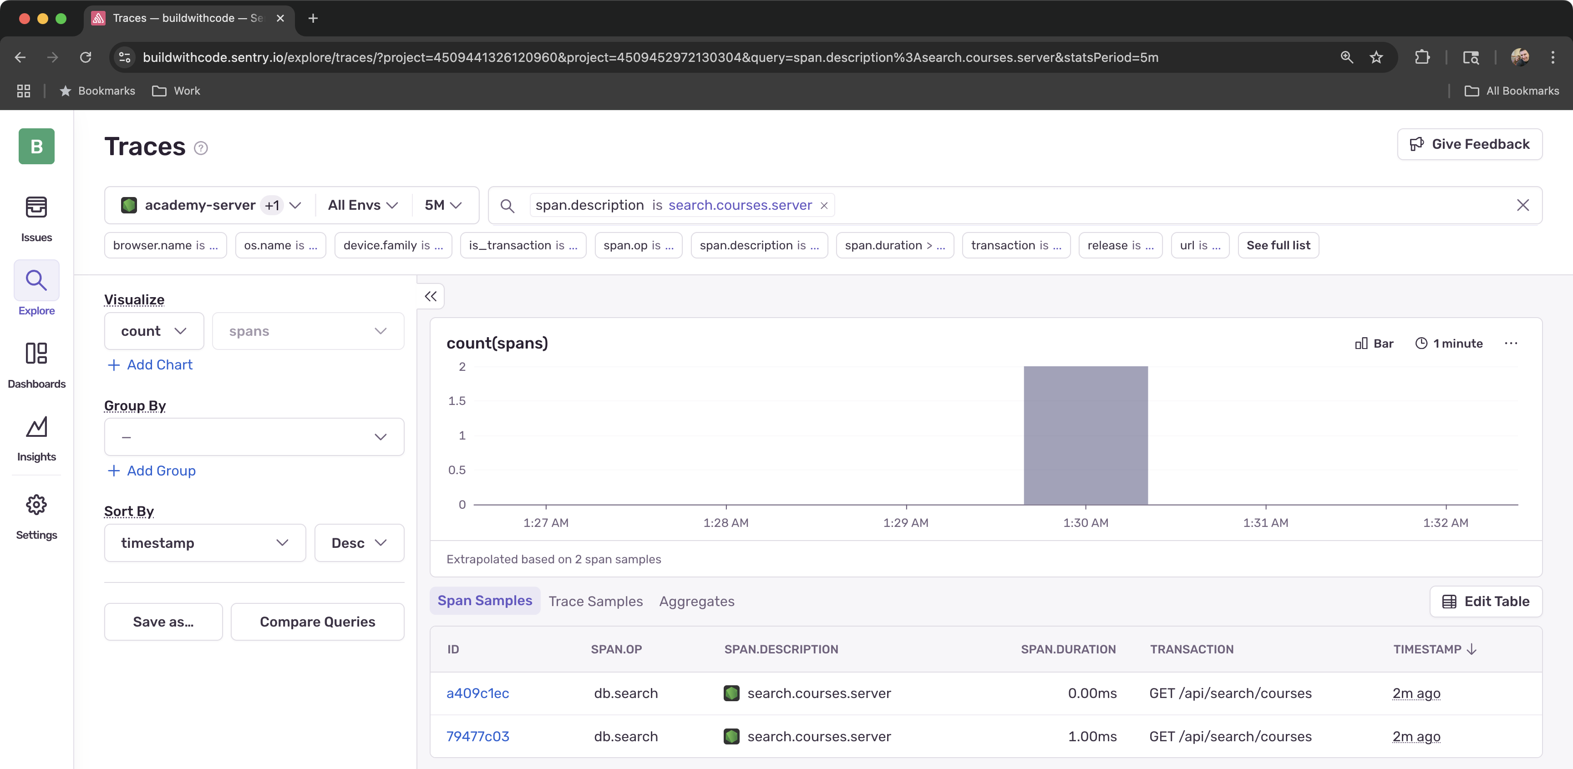This screenshot has height=769, width=1573.
Task: Add the os.name is filter suggestion
Action: [x=280, y=245]
